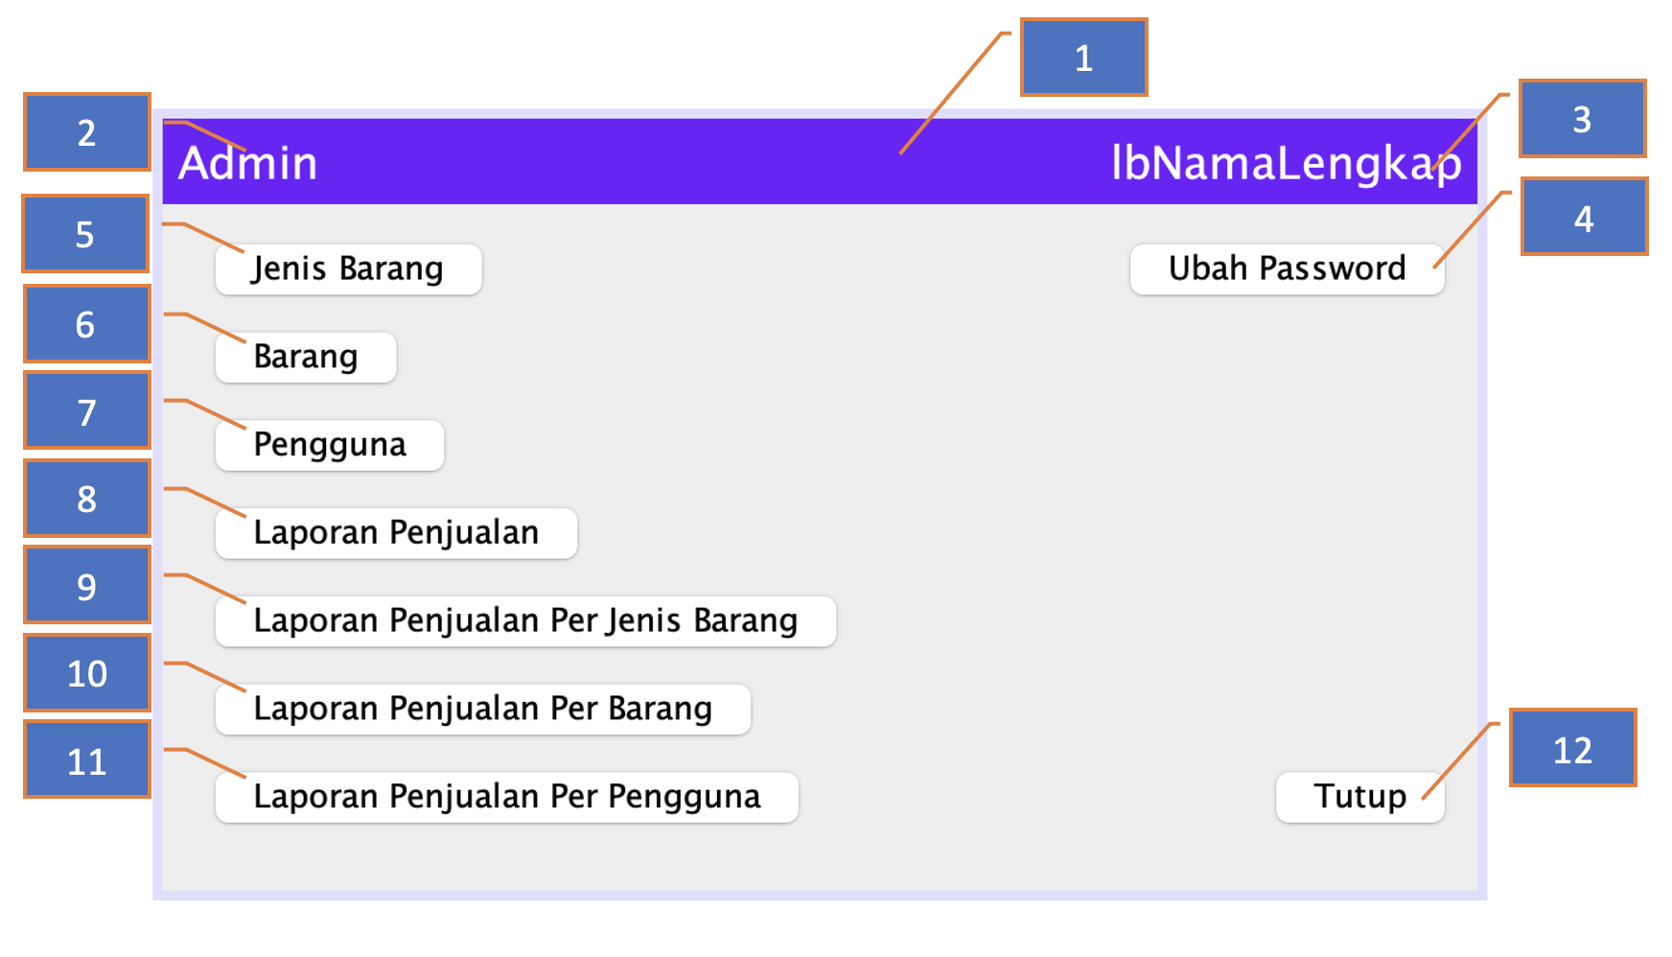The width and height of the screenshot is (1672, 957).
Task: Select callout box number 9
Action: click(x=87, y=586)
